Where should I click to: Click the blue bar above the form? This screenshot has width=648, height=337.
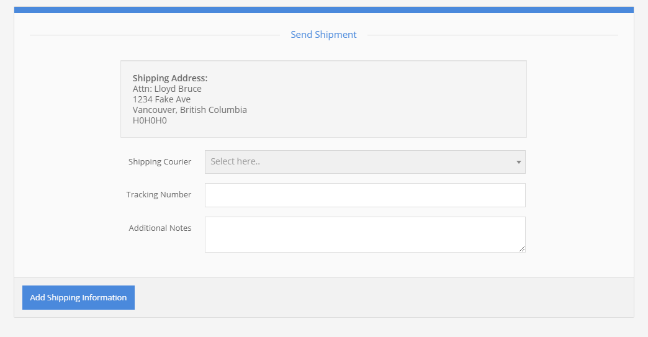[x=323, y=10]
